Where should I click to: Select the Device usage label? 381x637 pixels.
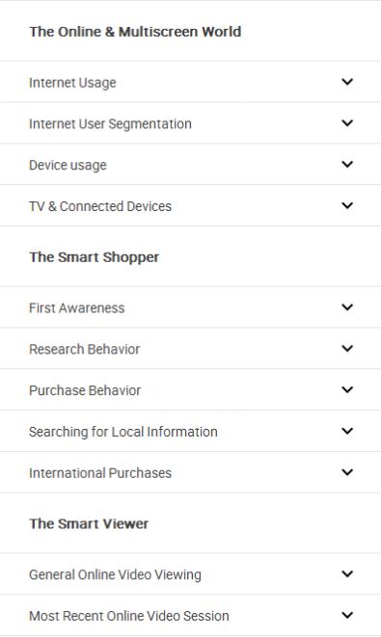pyautogui.click(x=68, y=166)
